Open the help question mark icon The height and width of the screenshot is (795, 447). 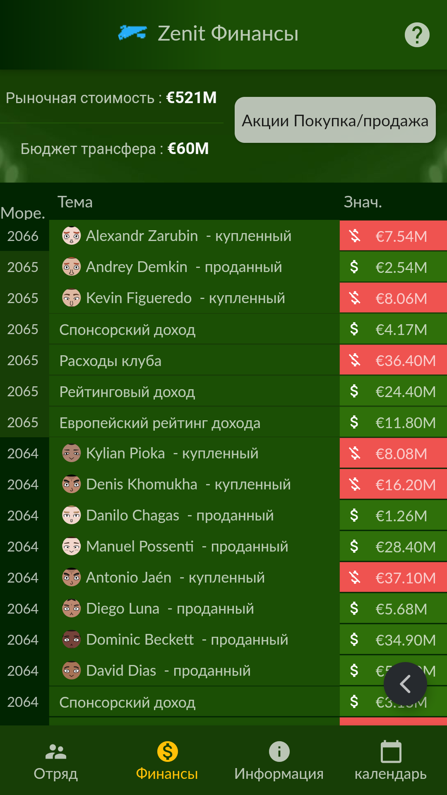tap(417, 35)
